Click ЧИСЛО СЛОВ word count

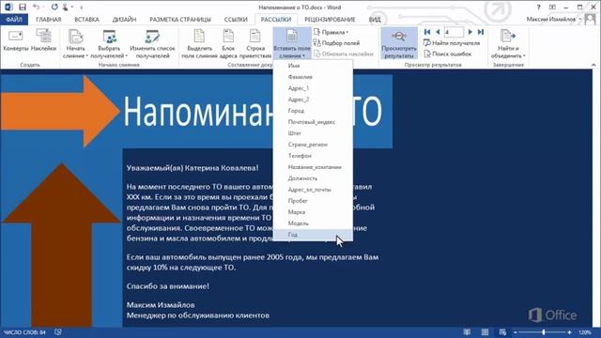click(x=24, y=332)
